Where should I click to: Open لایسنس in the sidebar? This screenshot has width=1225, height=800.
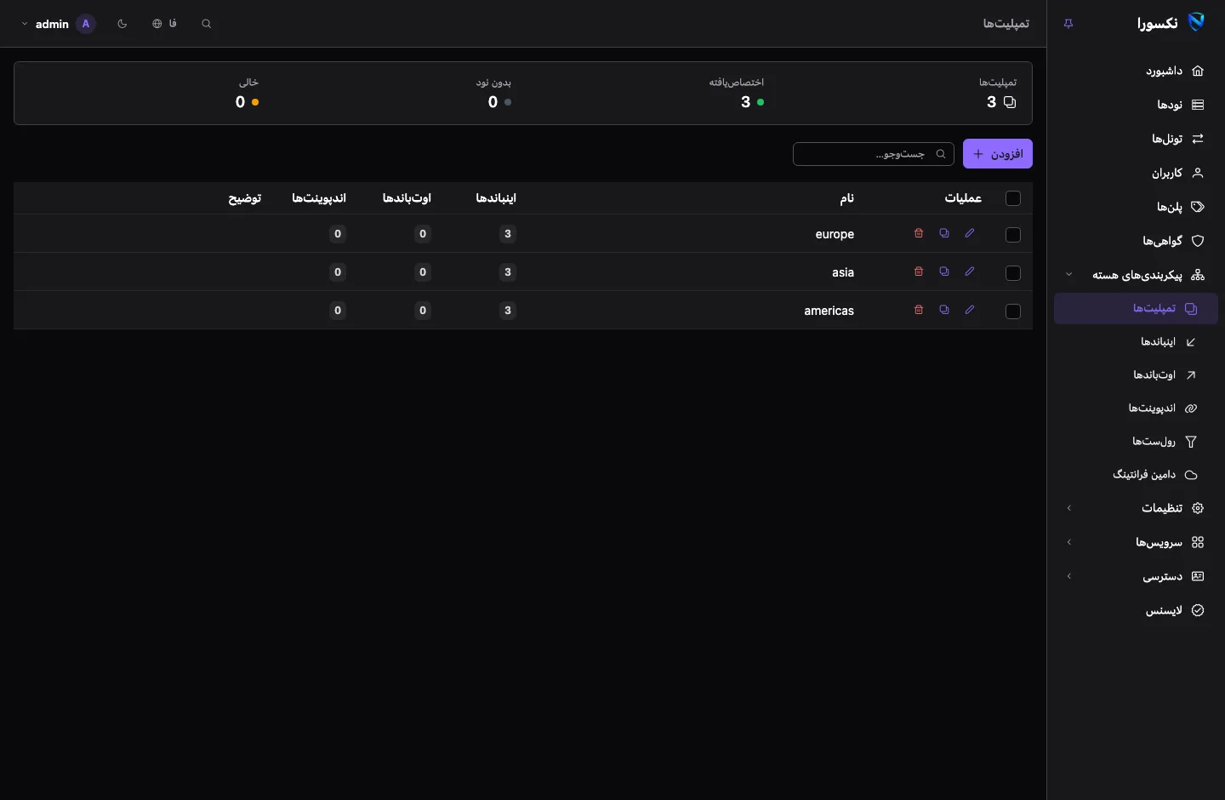click(x=1136, y=610)
